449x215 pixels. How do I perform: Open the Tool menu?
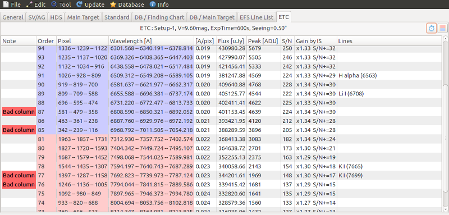61,4
